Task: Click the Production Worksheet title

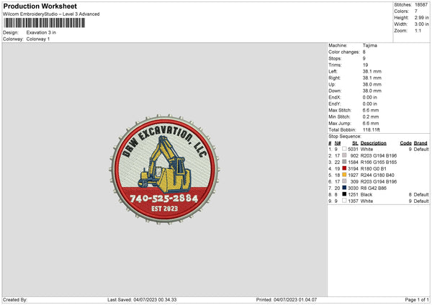Action: click(x=40, y=6)
